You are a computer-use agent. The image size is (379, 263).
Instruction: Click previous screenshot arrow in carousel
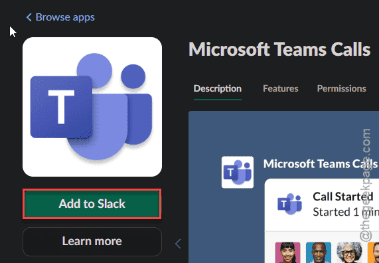pos(178,244)
